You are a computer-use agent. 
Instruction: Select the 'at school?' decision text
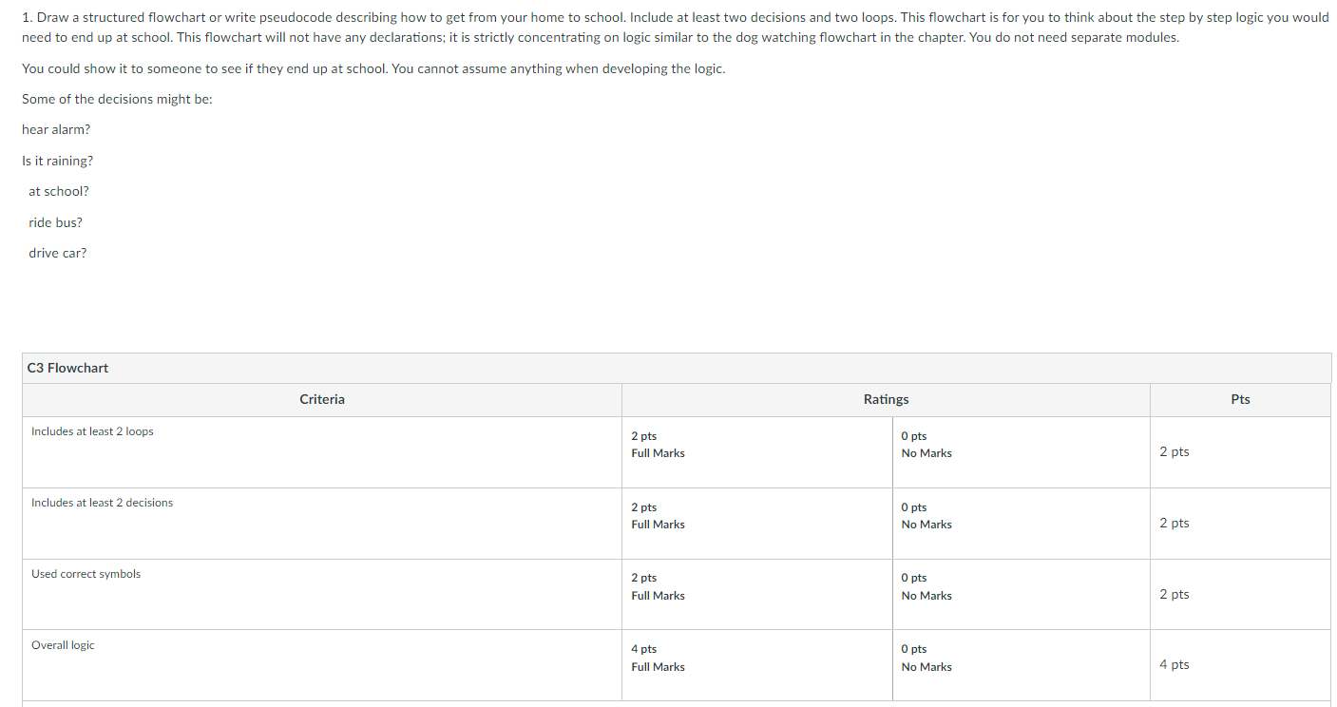[59, 191]
